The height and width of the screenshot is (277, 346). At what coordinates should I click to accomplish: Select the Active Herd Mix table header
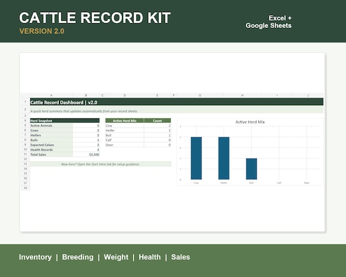(124, 121)
